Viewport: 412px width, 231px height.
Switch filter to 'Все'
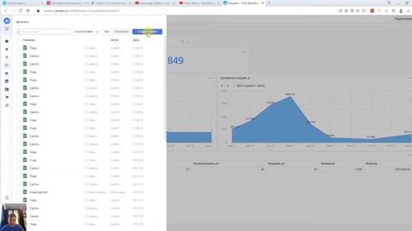pyautogui.click(x=107, y=31)
